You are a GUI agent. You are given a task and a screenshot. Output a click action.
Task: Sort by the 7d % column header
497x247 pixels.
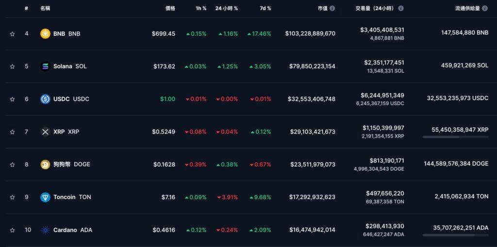coord(265,8)
